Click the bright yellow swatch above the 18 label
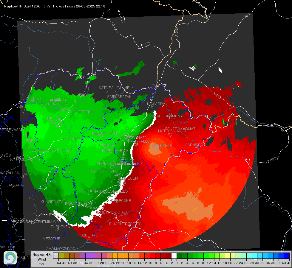This screenshot has width=292, height=268. point(228,256)
